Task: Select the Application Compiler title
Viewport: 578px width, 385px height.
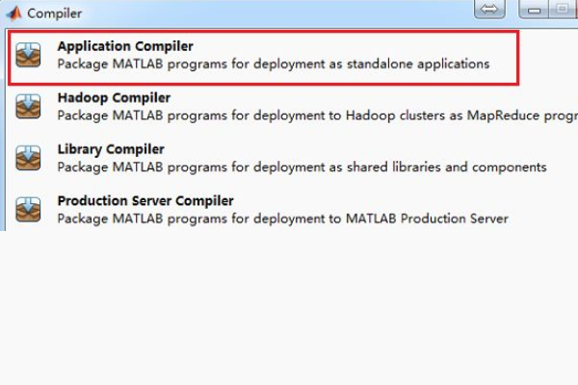Action: tap(124, 46)
